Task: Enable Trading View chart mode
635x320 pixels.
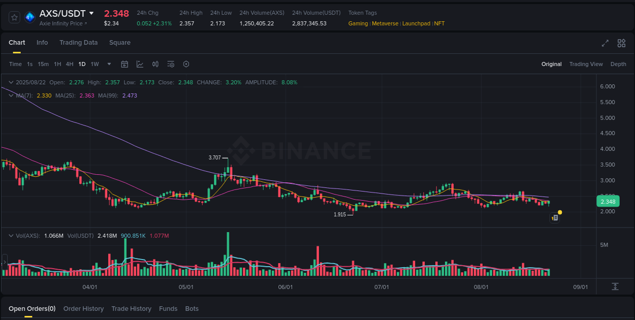Action: click(x=586, y=64)
